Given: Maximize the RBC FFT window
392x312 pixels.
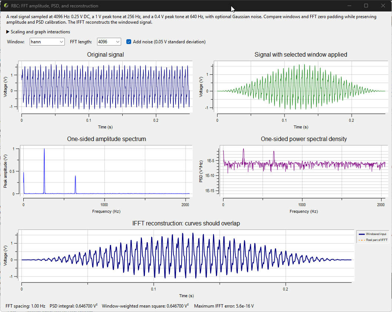Looking at the screenshot, I should tap(366, 6).
